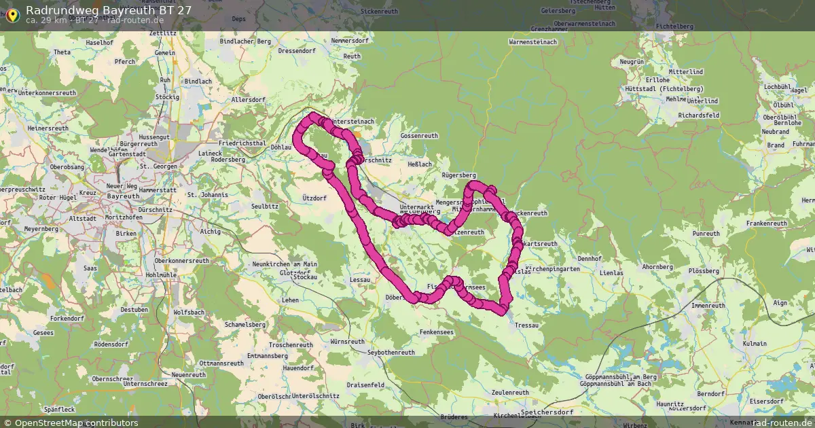Click the Heinersreuth place label

tap(48, 128)
